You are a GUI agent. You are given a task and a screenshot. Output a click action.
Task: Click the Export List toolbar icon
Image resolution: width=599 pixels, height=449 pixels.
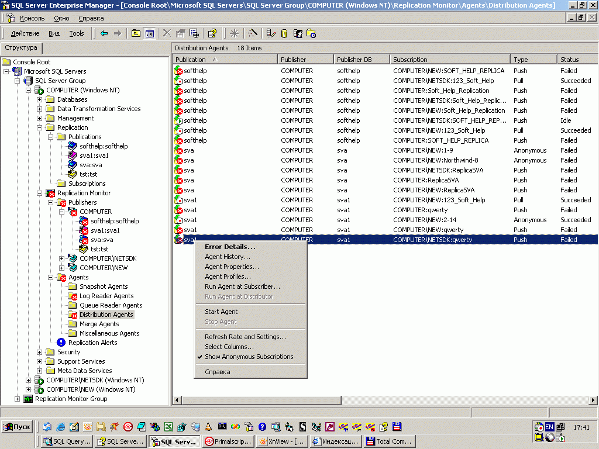pos(194,33)
